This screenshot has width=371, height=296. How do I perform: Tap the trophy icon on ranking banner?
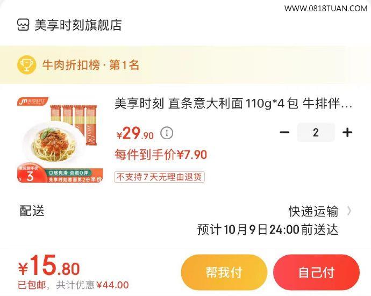click(26, 64)
